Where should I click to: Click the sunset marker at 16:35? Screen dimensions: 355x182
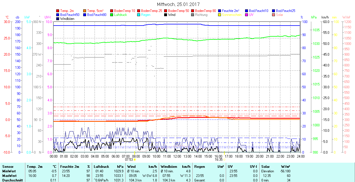[x=224, y=160]
